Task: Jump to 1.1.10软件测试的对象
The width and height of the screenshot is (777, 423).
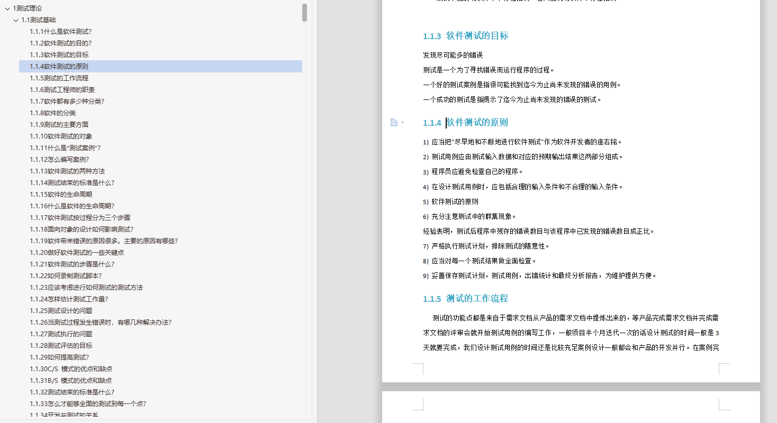Action: (61, 136)
